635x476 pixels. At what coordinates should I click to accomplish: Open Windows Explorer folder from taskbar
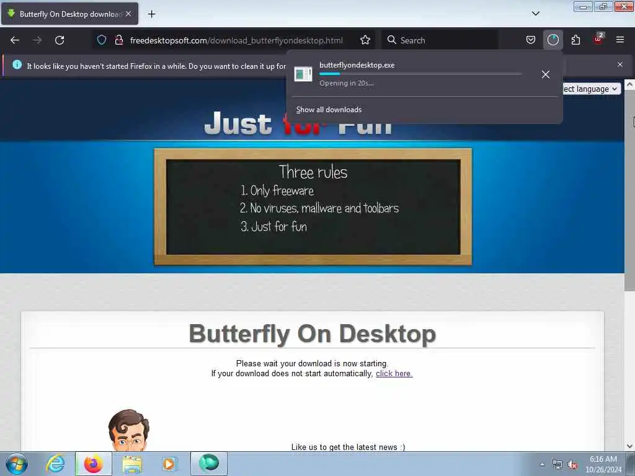click(x=132, y=464)
